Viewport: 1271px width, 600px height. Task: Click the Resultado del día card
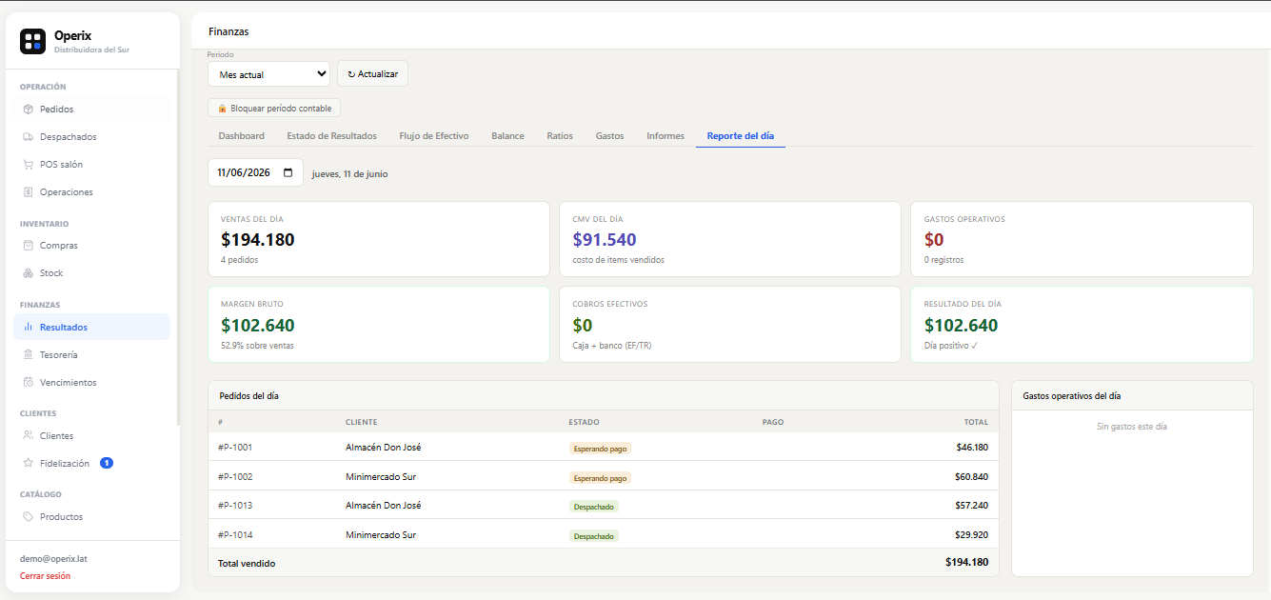(1082, 325)
